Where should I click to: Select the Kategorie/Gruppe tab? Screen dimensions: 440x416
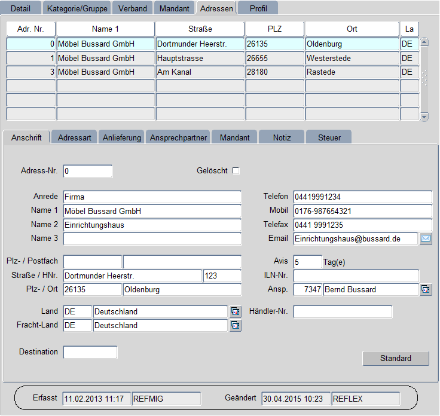[x=77, y=8]
